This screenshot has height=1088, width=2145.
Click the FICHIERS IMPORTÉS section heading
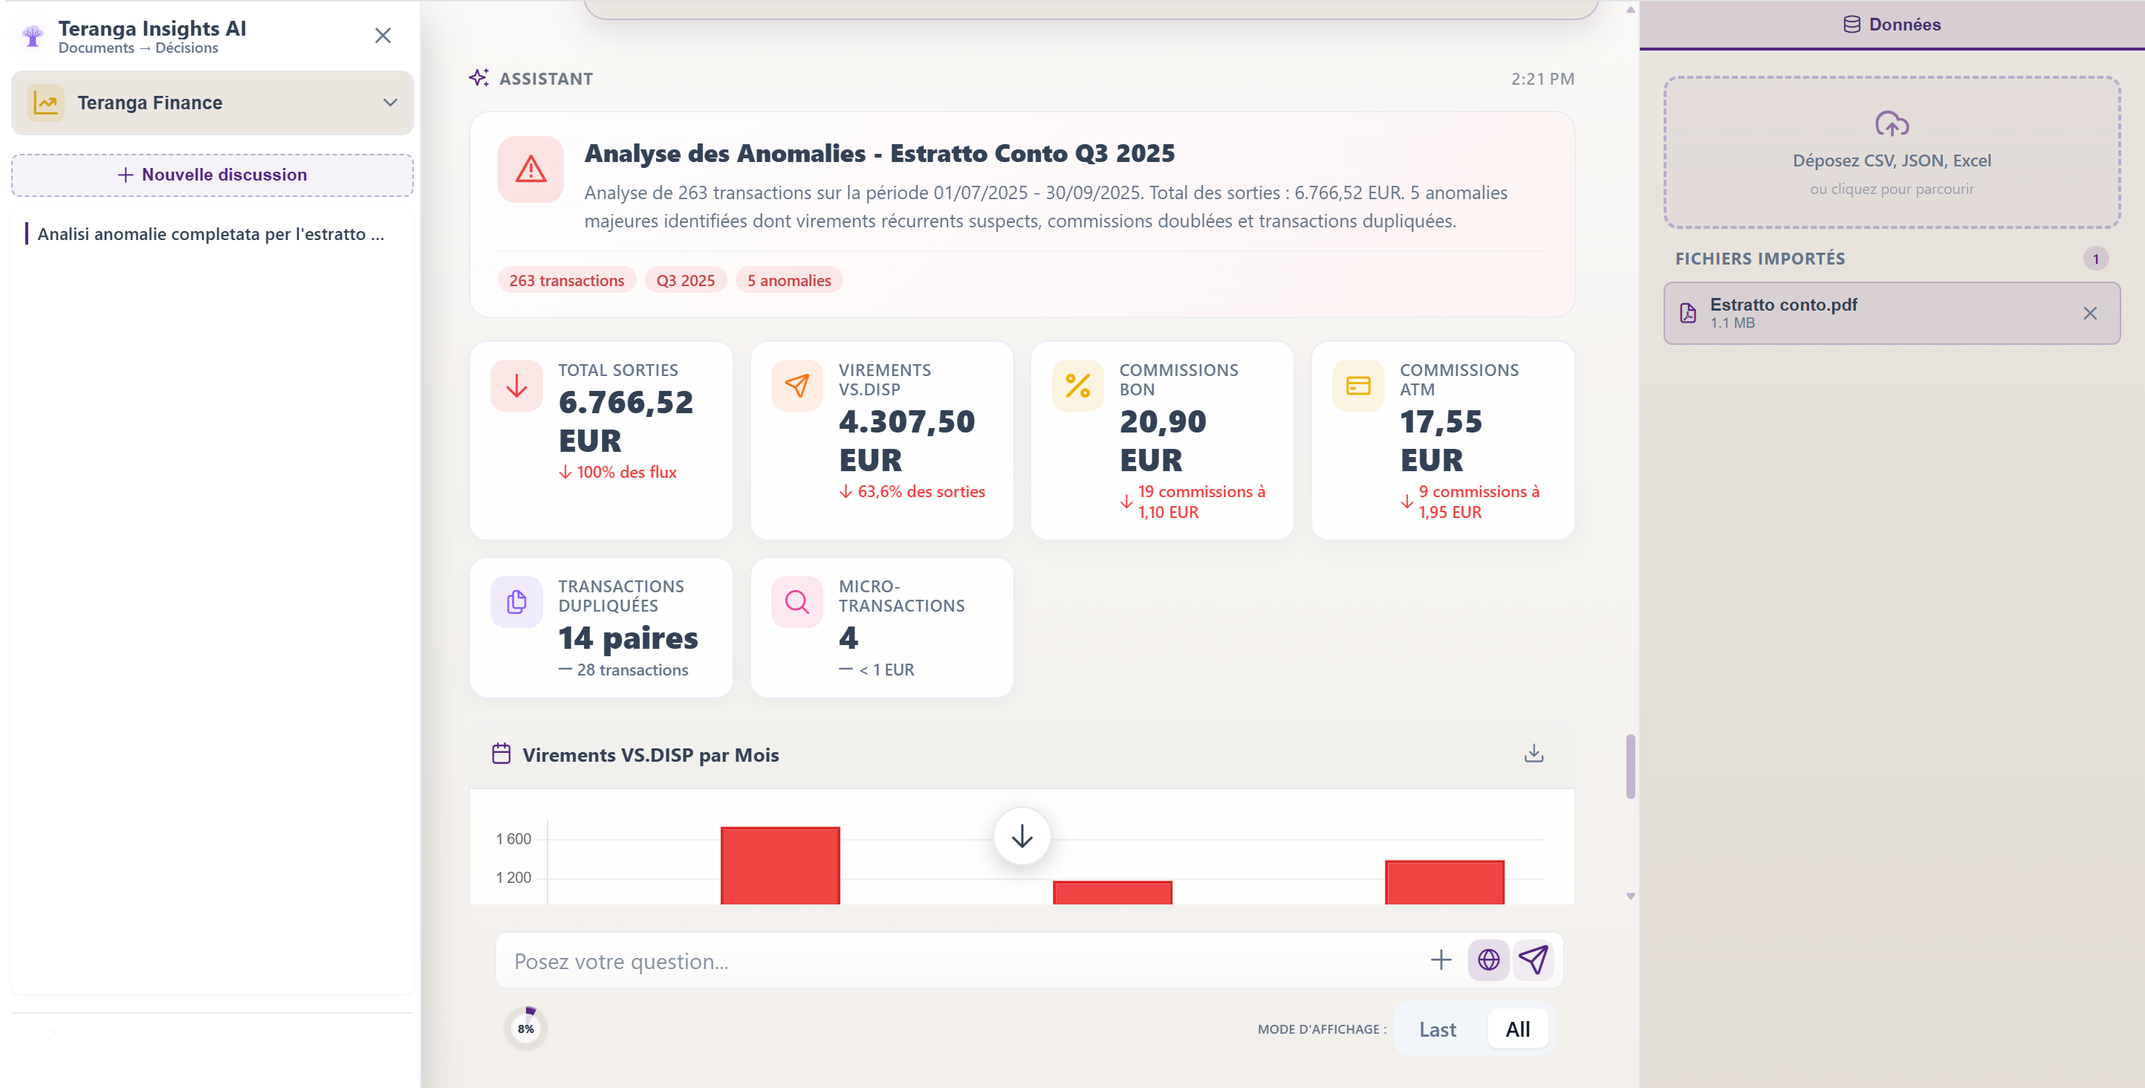[x=1759, y=259]
